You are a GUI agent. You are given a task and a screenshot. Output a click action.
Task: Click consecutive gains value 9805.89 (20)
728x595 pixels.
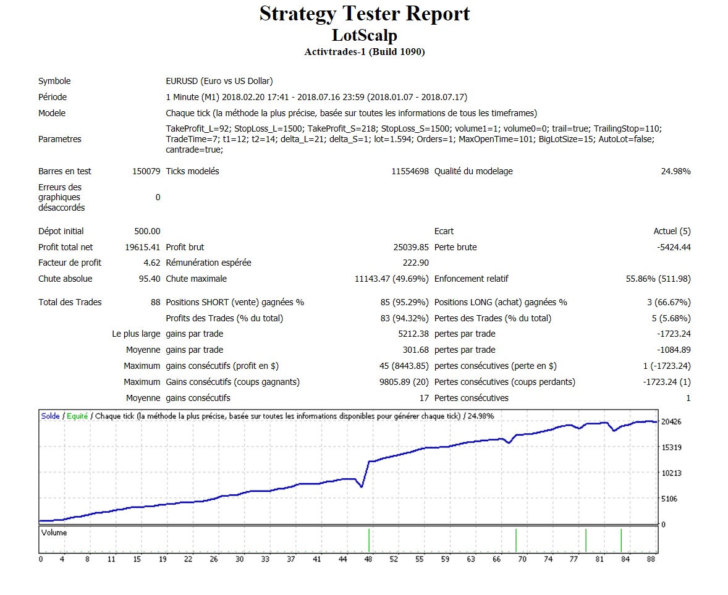pyautogui.click(x=404, y=382)
